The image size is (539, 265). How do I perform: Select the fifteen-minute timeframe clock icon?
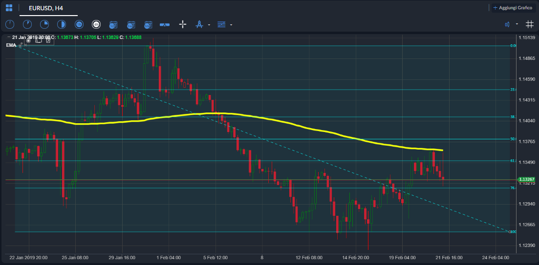coord(44,24)
